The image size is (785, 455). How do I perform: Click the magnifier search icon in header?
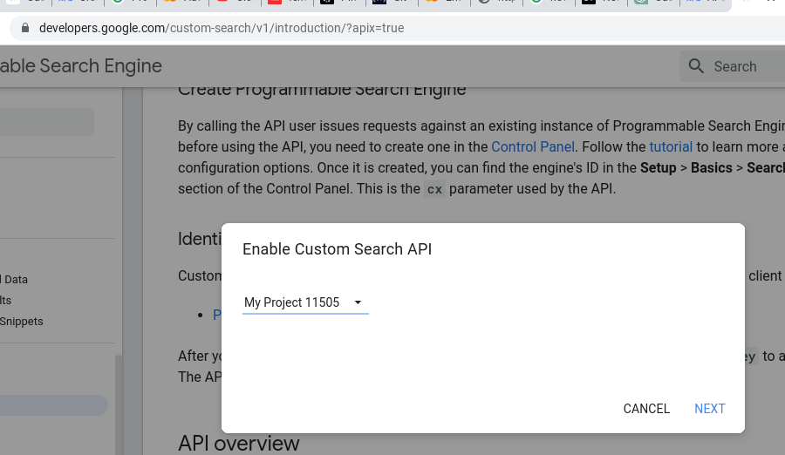[696, 66]
